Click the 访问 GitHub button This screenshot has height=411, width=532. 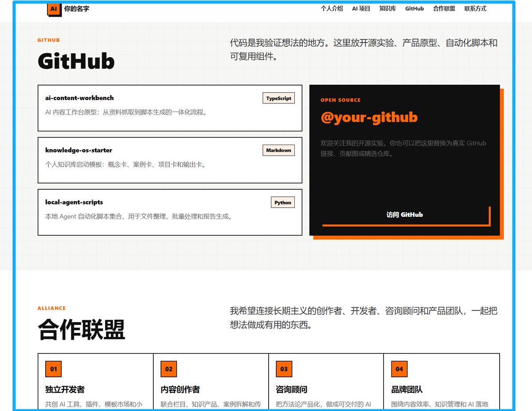405,215
